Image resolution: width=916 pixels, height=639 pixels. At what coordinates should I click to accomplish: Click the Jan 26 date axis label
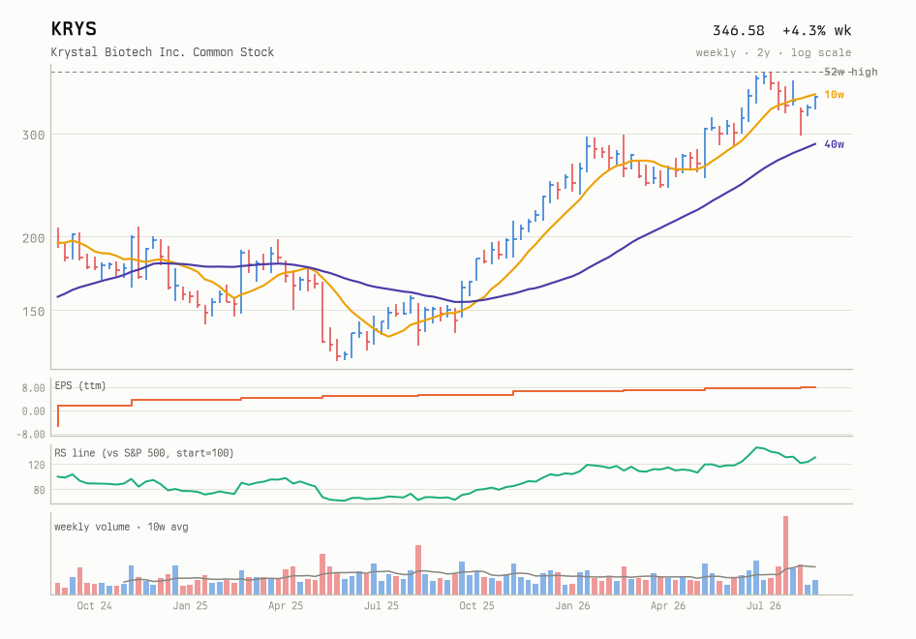coord(572,606)
